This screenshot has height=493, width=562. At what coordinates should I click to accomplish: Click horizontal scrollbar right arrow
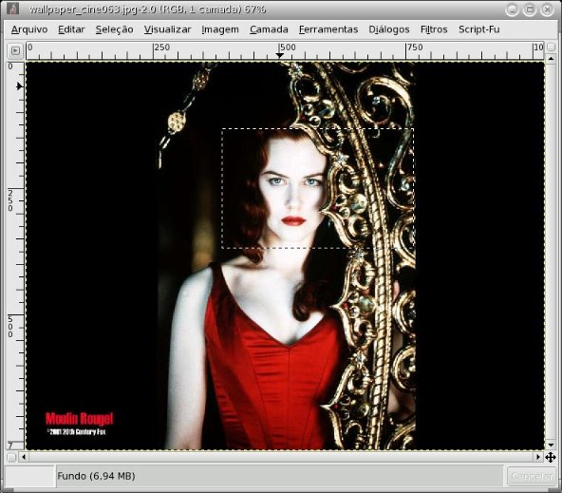(x=538, y=457)
